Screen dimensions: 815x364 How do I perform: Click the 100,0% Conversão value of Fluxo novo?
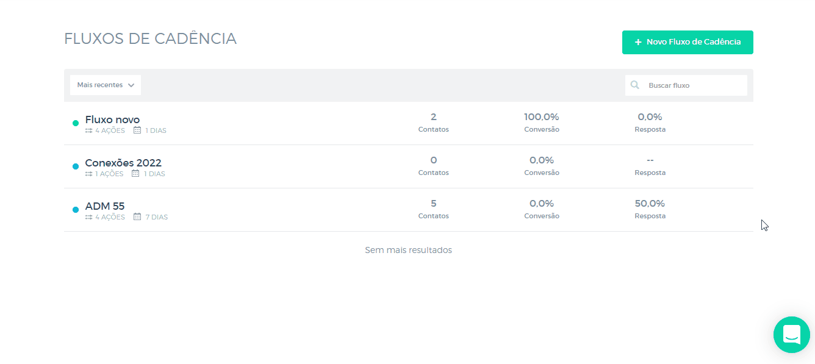[x=541, y=117]
